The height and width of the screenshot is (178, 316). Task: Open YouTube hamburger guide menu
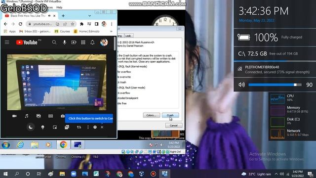7,43
